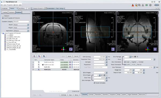The width and height of the screenshot is (161, 98).
Task: Collapse the Scan Programs & Protocols tree node
Action: pos(2,33)
